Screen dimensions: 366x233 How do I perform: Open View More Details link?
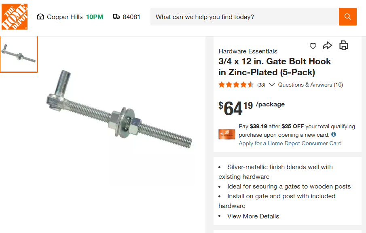pyautogui.click(x=253, y=216)
